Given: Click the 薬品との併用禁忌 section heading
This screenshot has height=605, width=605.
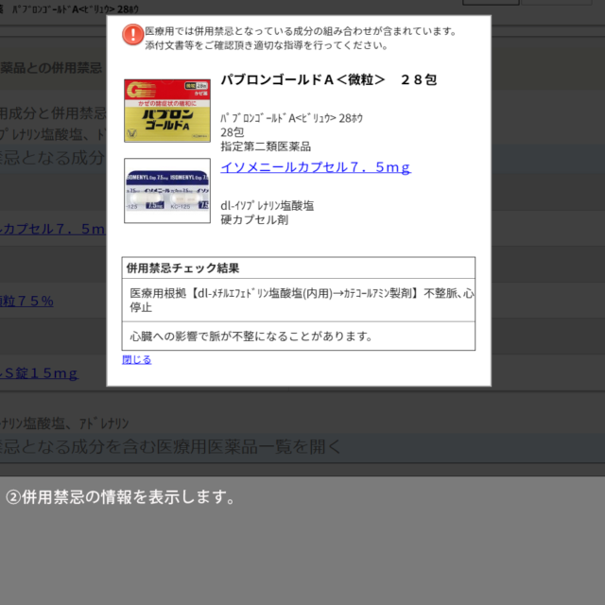Looking at the screenshot, I should point(52,68).
